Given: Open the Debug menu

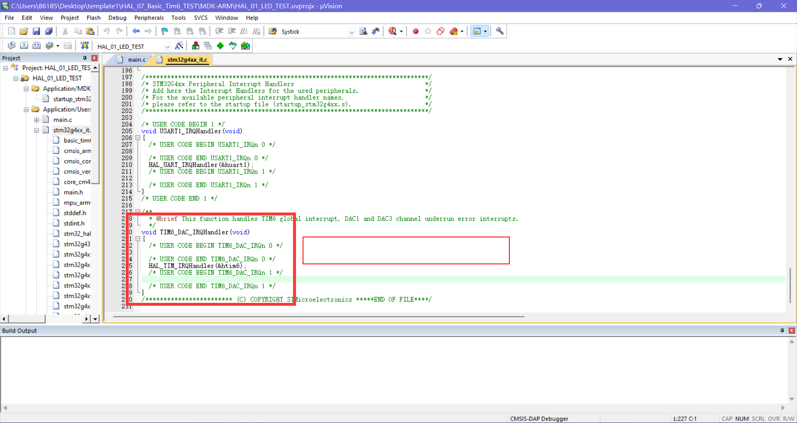Looking at the screenshot, I should (117, 18).
